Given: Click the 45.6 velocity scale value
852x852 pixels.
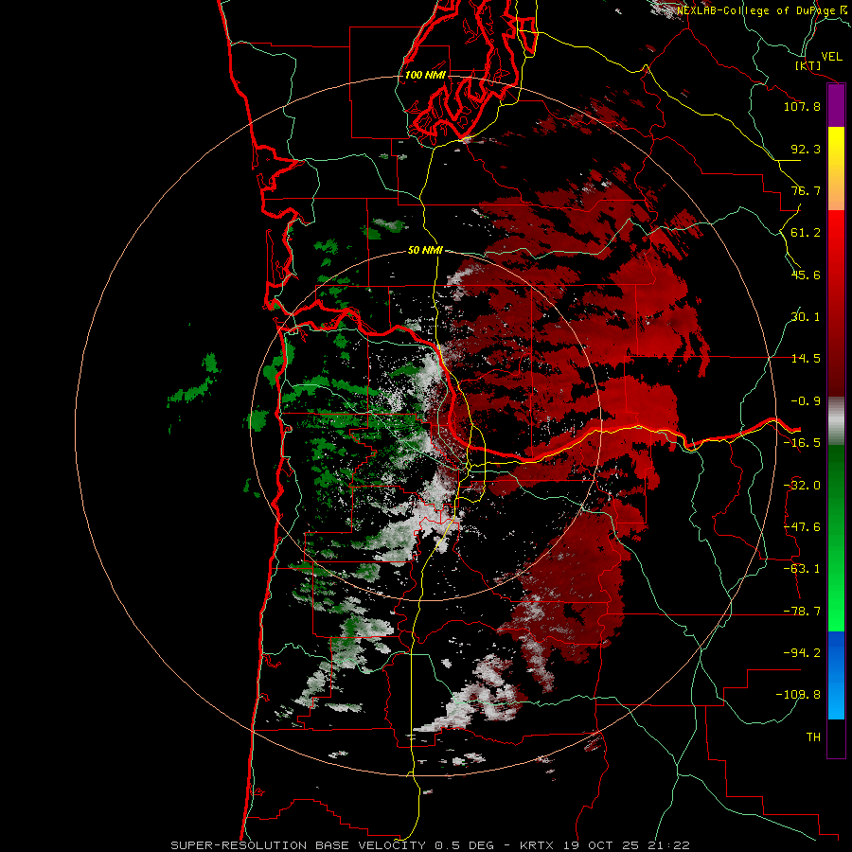Looking at the screenshot, I should [x=806, y=275].
